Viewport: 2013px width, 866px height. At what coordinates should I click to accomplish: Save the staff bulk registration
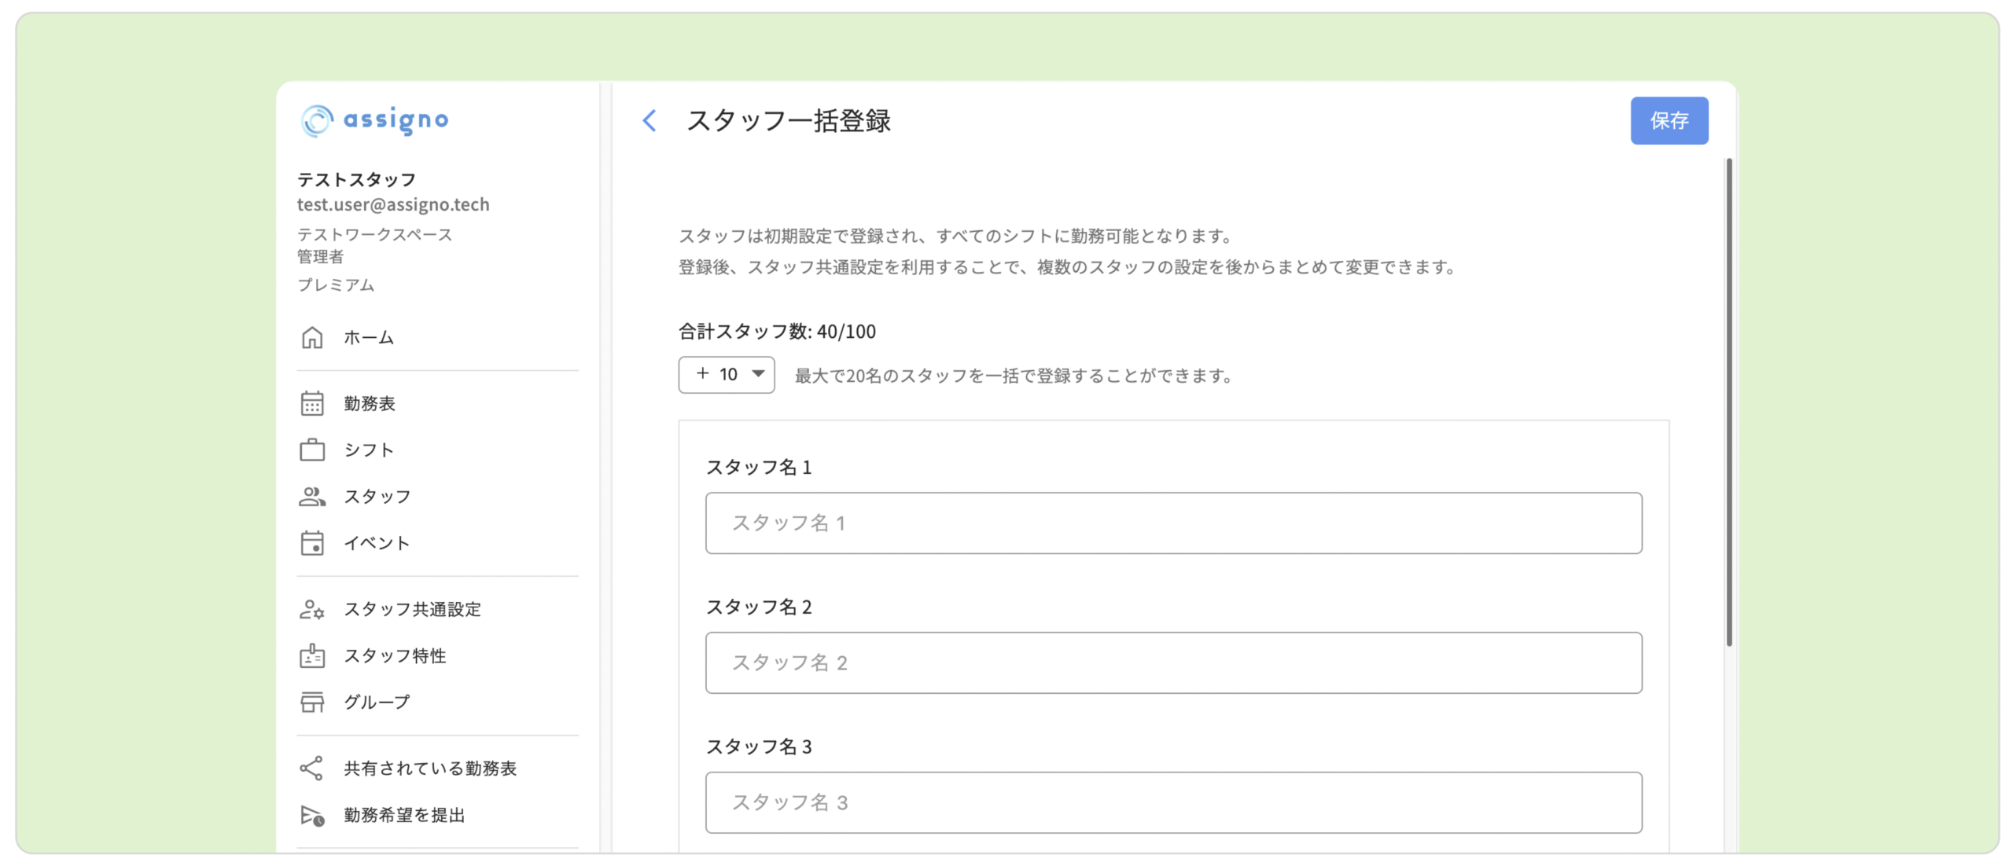(x=1669, y=120)
